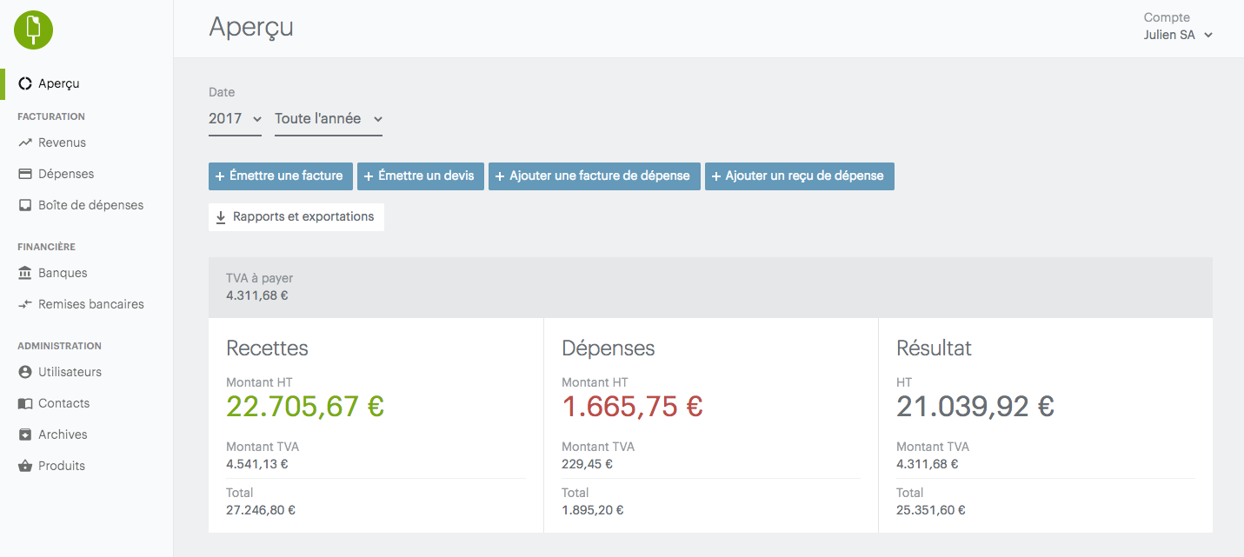Click Émettre une facture button
This screenshot has height=557, width=1244.
click(281, 176)
